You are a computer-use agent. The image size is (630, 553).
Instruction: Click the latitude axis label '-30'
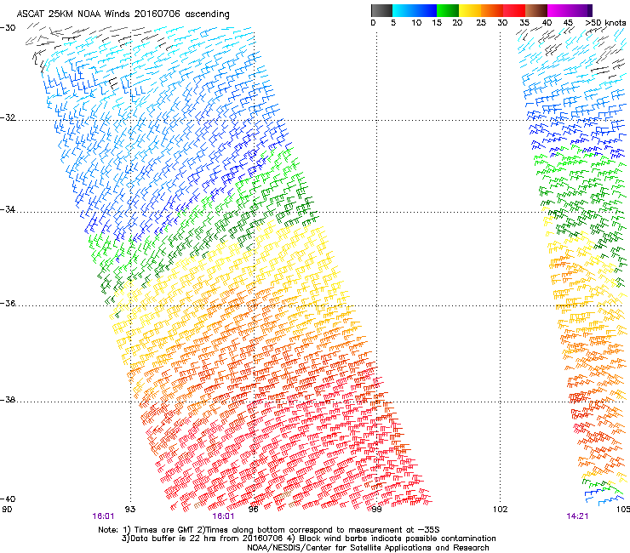(x=8, y=28)
